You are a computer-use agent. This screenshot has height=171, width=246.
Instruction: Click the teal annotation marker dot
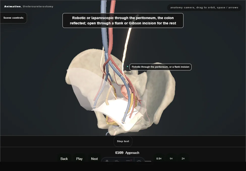(127, 67)
